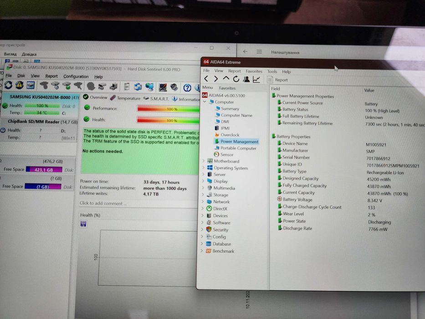Click the Report button in AIDA64 toolbar
The image size is (425, 319).
coord(277,80)
